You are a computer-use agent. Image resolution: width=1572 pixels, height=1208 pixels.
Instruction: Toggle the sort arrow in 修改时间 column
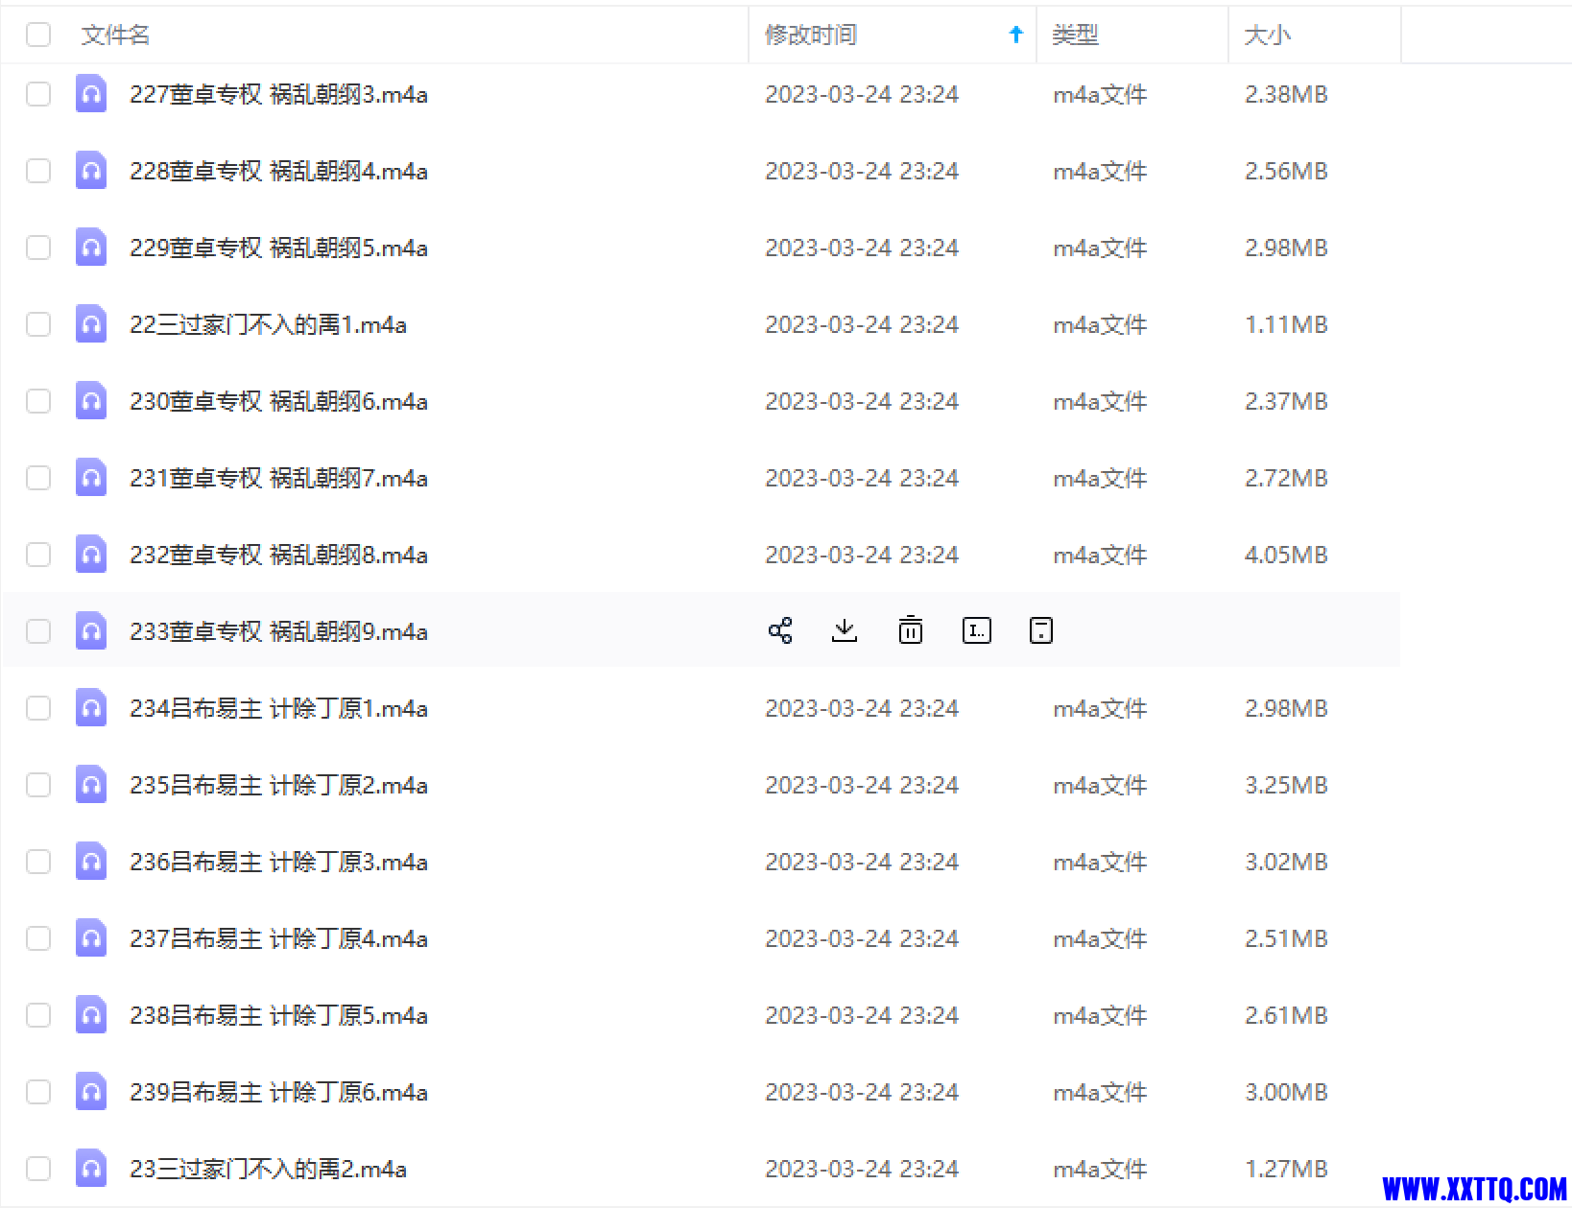[x=1016, y=35]
